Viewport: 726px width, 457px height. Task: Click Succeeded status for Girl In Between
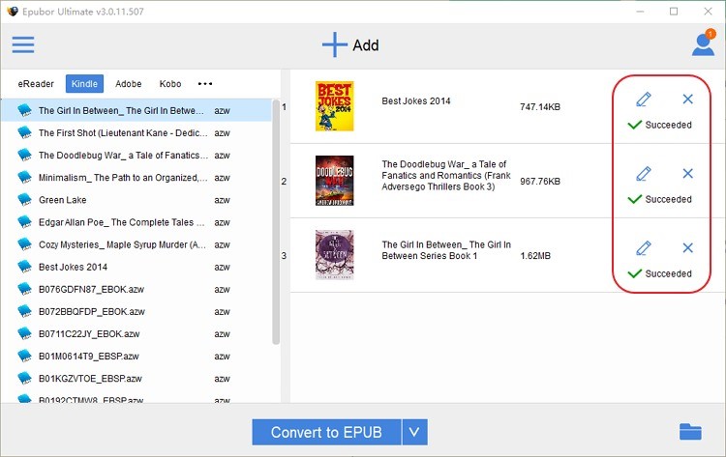point(660,273)
